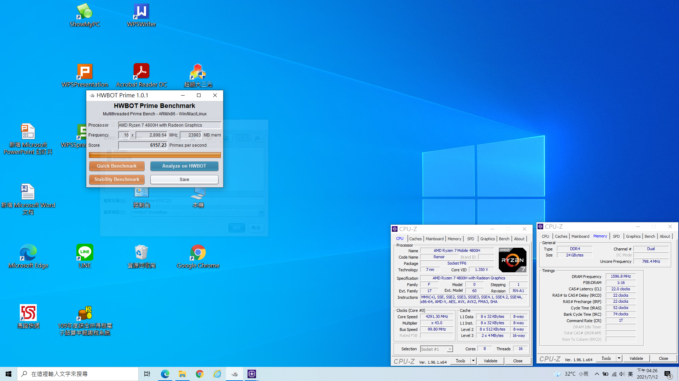Expand Tools dropdown arrow in left CPU-Z
679x381 pixels.
click(x=473, y=361)
